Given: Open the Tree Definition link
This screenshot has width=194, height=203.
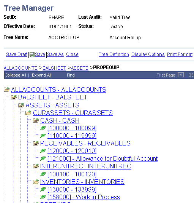Looking at the screenshot, I should (x=114, y=54).
